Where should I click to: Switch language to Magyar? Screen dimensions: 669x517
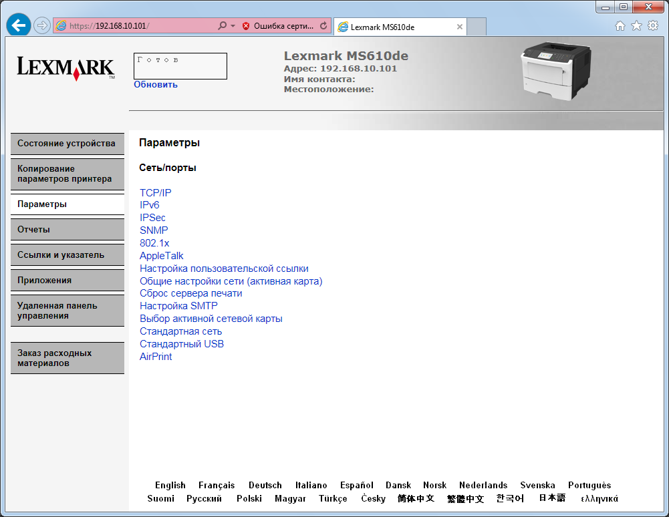(x=290, y=499)
